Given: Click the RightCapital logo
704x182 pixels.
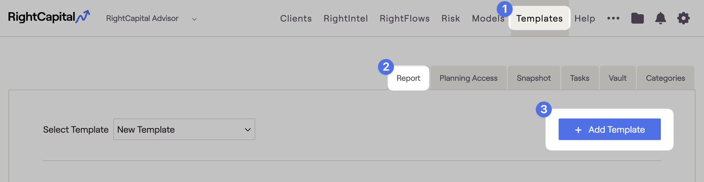Looking at the screenshot, I should point(49,17).
